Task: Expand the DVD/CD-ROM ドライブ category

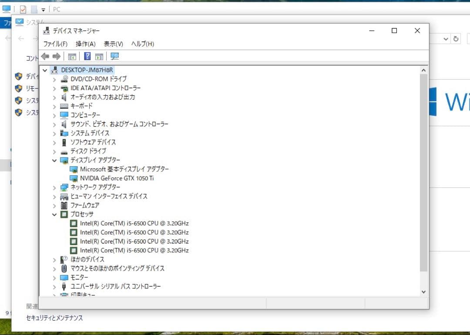Action: (x=54, y=80)
